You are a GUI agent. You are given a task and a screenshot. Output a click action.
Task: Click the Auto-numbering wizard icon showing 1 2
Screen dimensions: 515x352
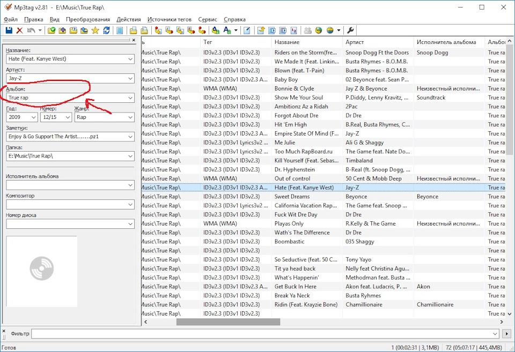293,31
